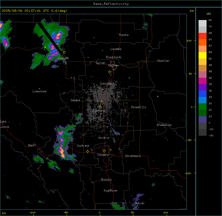Click the Okotoks label
222x216 pixels.
point(106,180)
